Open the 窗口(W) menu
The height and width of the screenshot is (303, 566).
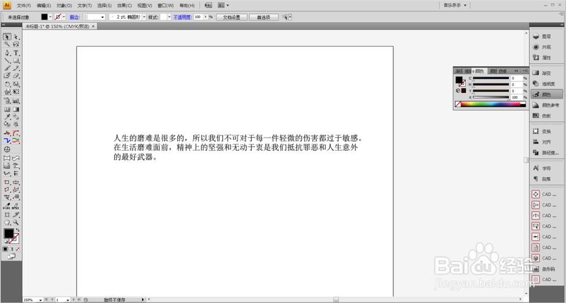[165, 6]
